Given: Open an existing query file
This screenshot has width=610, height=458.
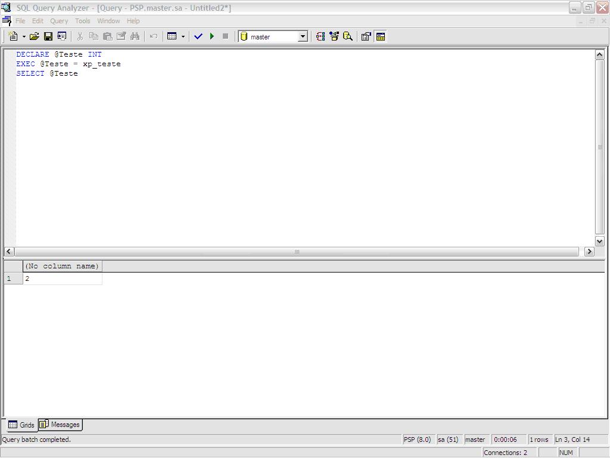Looking at the screenshot, I should pos(34,36).
